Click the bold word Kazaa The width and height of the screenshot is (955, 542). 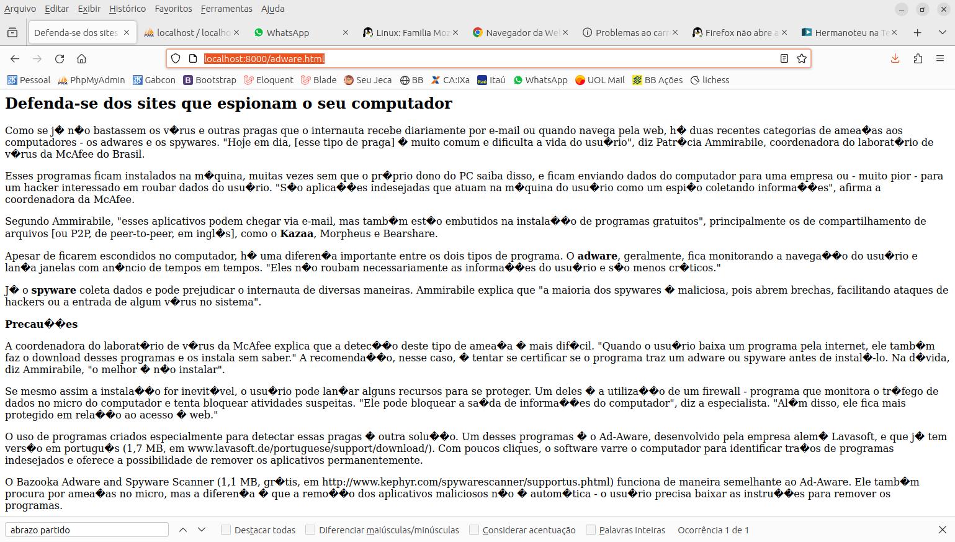297,233
